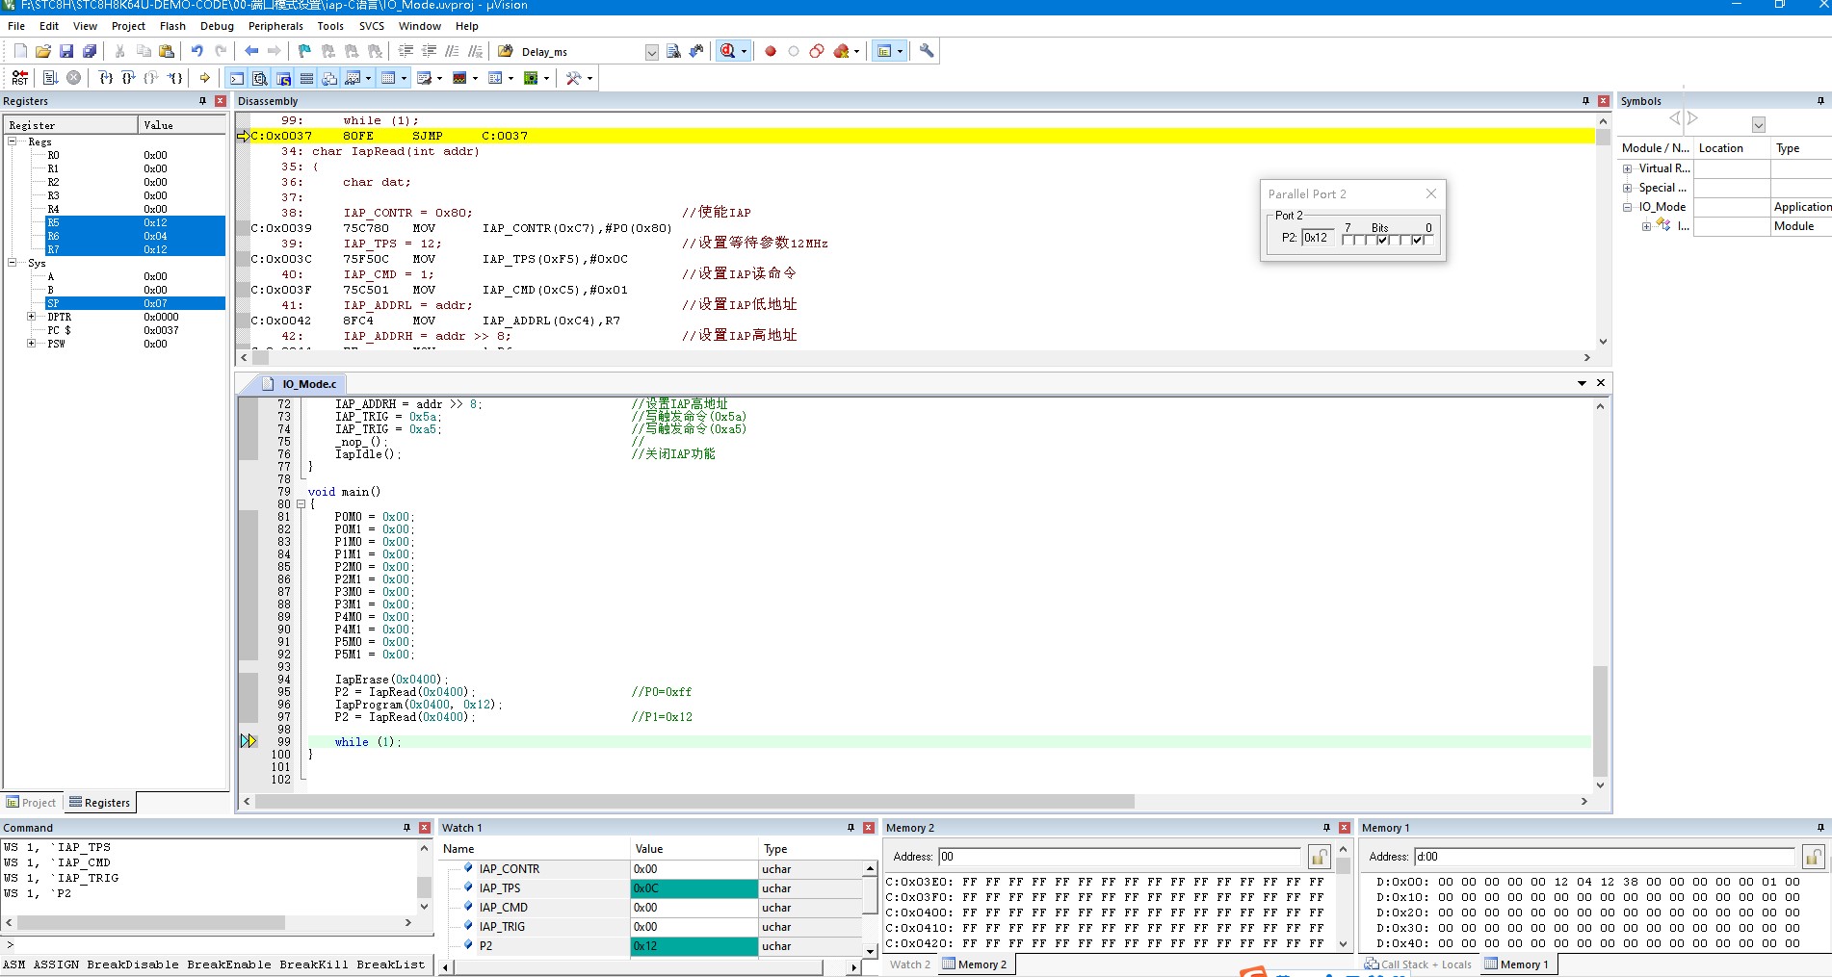Toggle the Command Window icon

[237, 78]
